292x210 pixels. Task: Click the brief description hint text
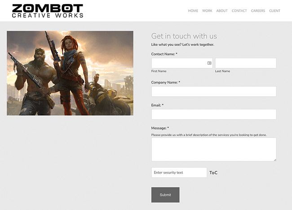(x=209, y=135)
